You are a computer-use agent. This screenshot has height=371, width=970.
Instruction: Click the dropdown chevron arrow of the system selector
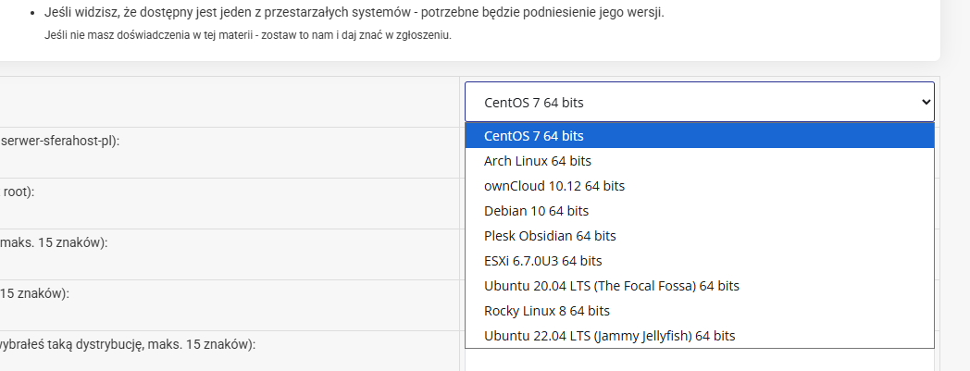pos(926,102)
